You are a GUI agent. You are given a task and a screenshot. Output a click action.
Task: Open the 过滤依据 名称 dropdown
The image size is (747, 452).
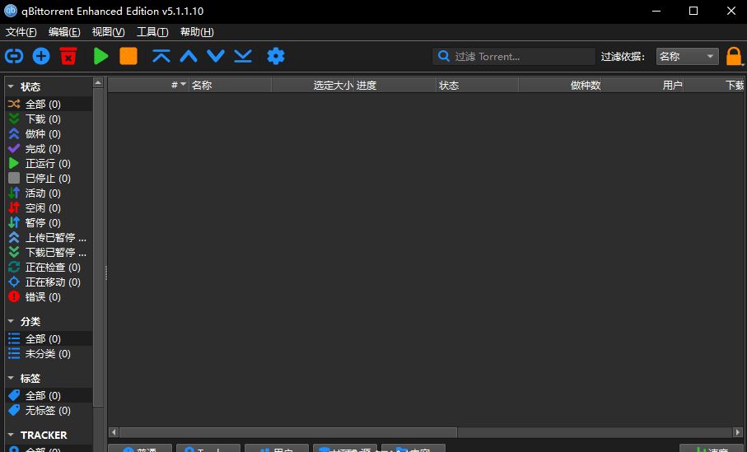tap(688, 56)
